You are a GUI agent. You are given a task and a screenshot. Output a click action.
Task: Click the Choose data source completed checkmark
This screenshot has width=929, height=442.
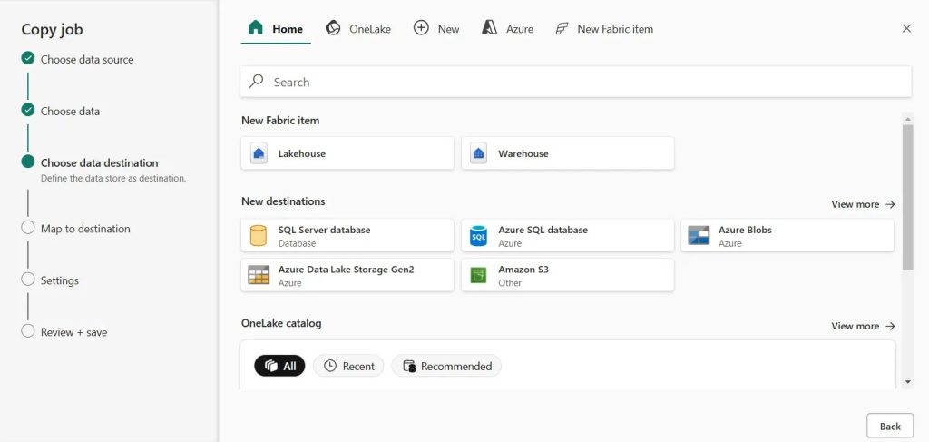tap(28, 58)
